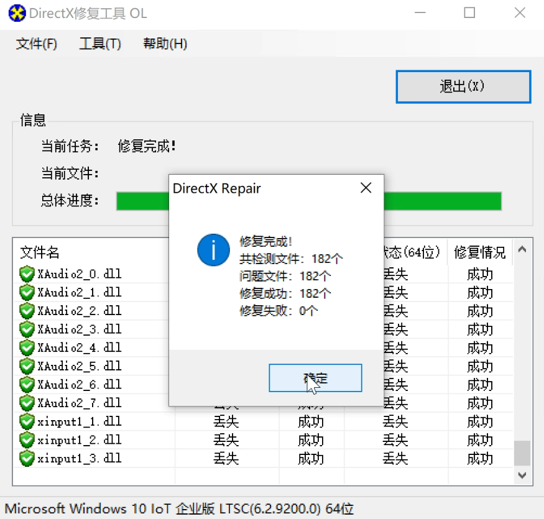Click the shield icon beside XAudio2_5.dll
544x519 pixels.
pyautogui.click(x=27, y=366)
